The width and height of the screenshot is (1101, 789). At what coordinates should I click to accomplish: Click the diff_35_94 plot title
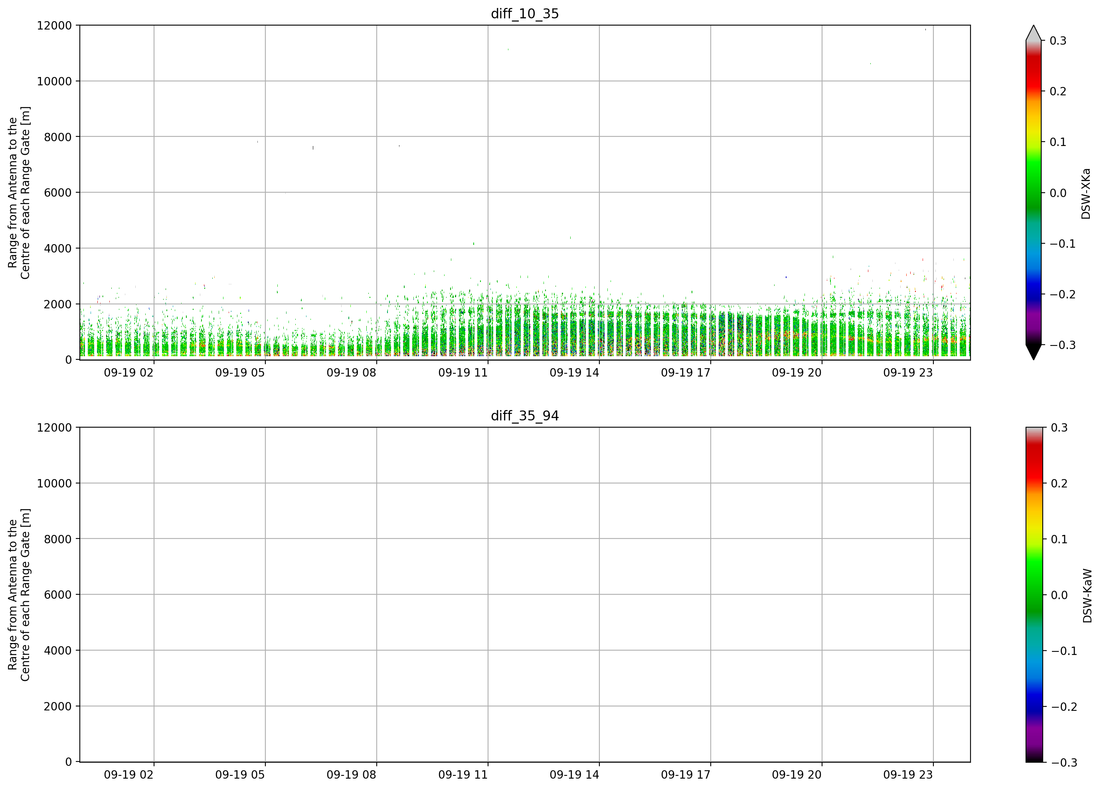tap(525, 416)
